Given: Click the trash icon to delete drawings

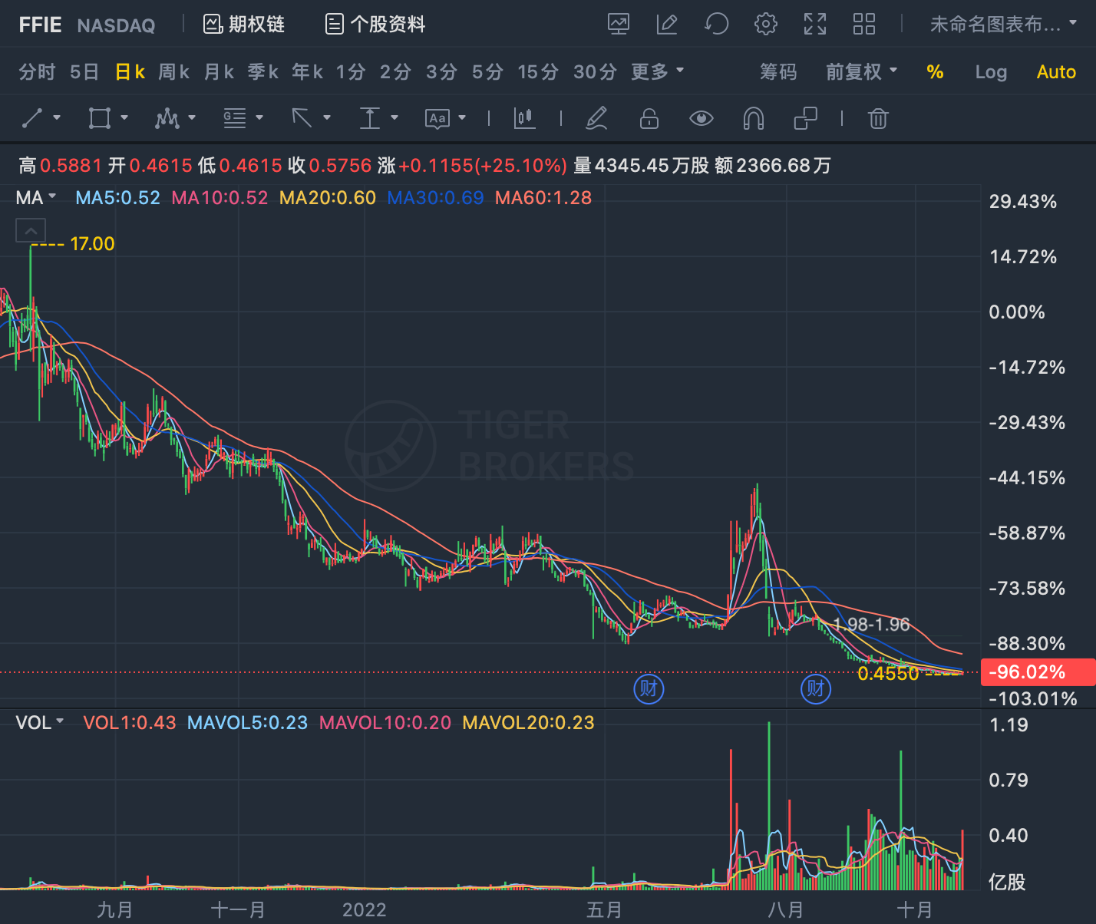Looking at the screenshot, I should pyautogui.click(x=878, y=118).
